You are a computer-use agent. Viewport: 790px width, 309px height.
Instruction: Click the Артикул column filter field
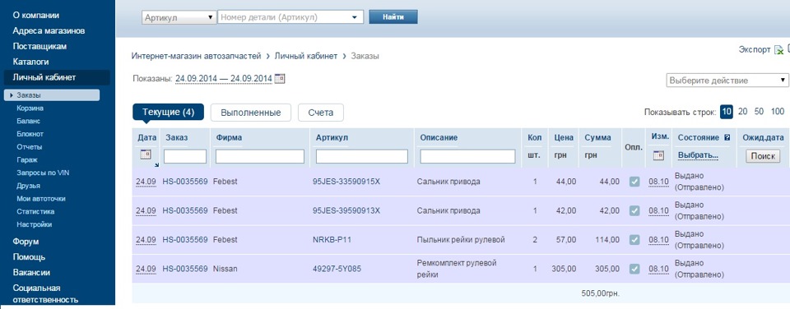[x=362, y=156]
